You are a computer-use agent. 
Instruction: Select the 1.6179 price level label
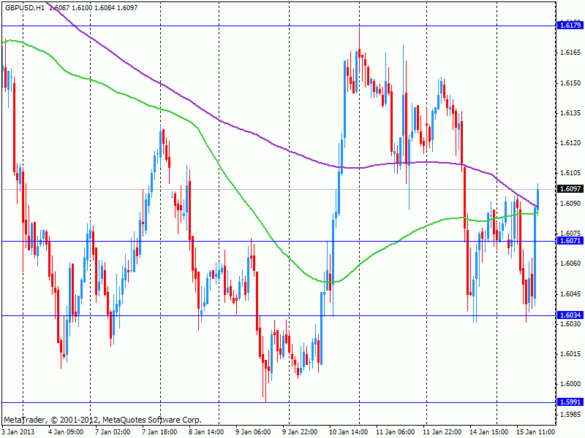570,26
